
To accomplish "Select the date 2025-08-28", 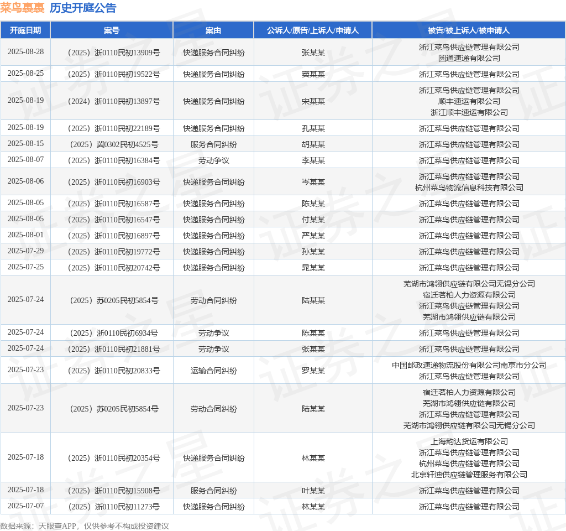I will click(25, 51).
